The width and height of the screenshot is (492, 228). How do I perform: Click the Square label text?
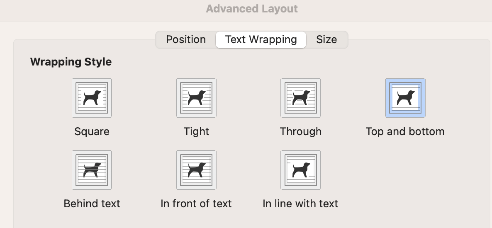click(x=92, y=132)
